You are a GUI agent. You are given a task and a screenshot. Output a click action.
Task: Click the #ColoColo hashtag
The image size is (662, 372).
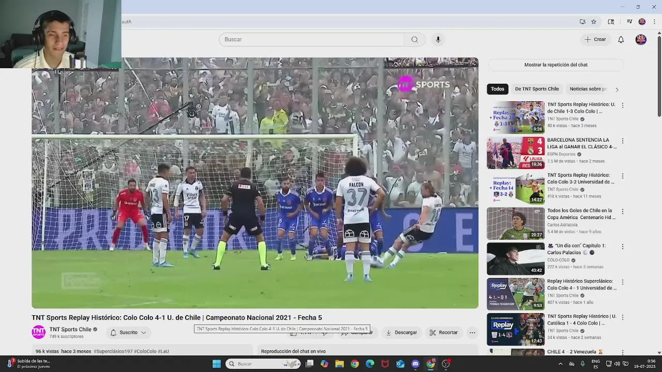pos(145,351)
